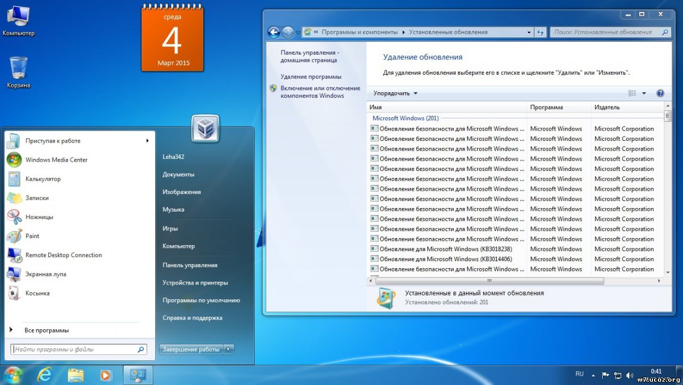Image resolution: width=683 pixels, height=385 pixels.
Task: Collapse the Microsoft Windows (201) group
Action: [405, 119]
